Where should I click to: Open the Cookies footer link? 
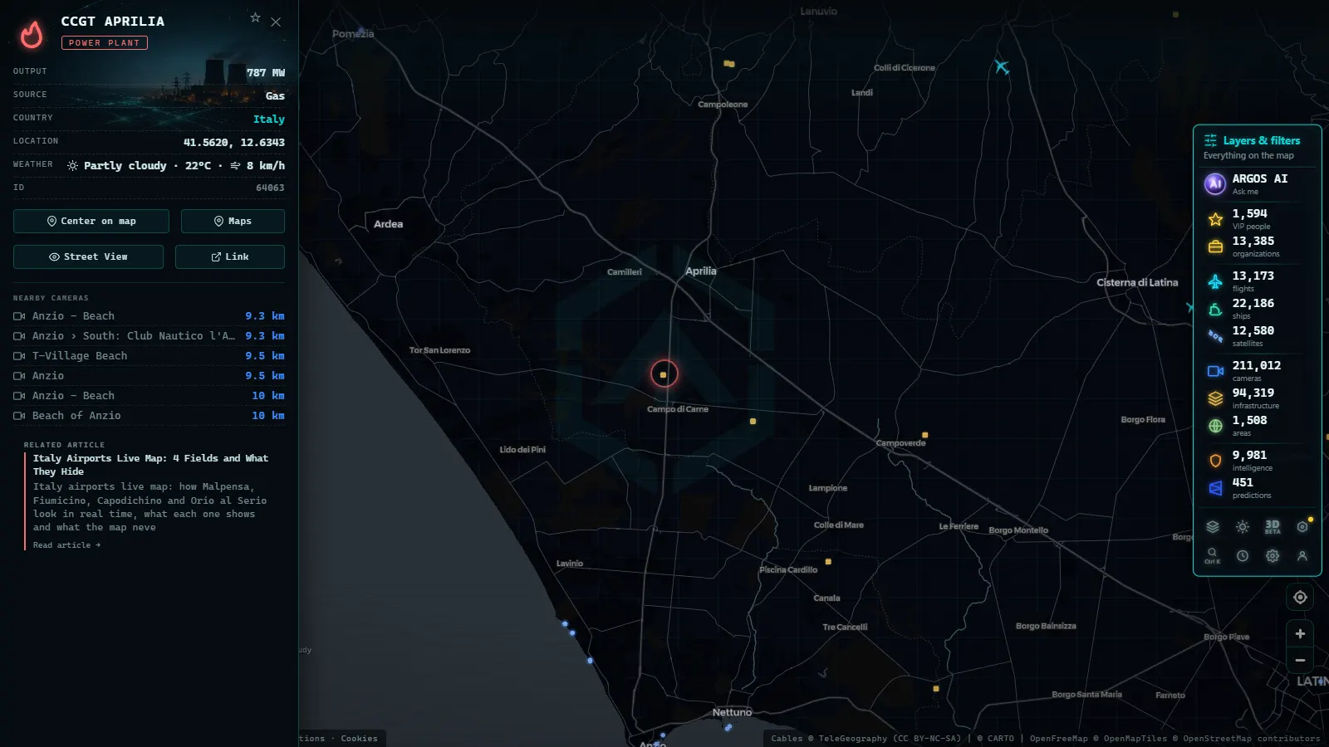point(359,739)
